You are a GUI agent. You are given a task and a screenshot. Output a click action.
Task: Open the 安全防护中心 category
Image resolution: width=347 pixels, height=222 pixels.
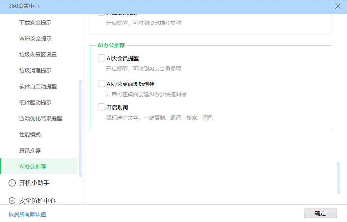[37, 201]
